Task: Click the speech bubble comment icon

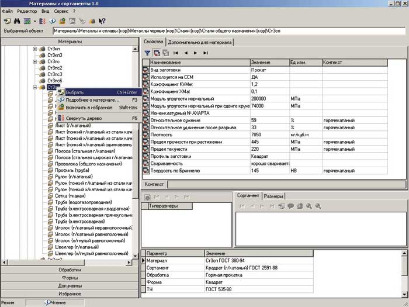Action: (x=290, y=206)
